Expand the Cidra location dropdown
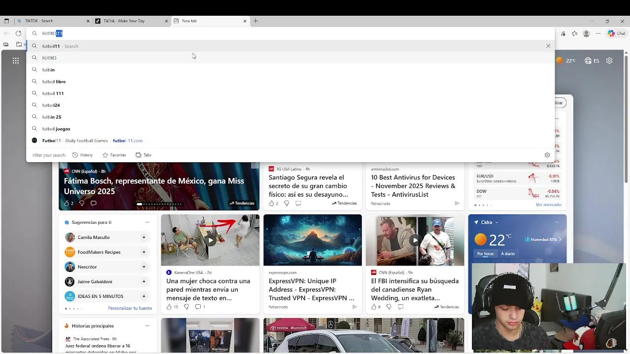 pos(497,222)
